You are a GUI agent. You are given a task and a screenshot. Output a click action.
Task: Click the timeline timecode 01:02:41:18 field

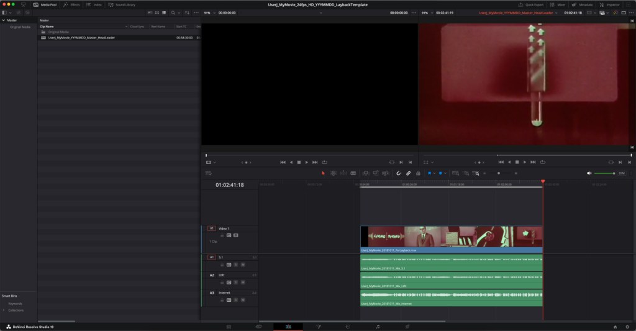tap(230, 185)
